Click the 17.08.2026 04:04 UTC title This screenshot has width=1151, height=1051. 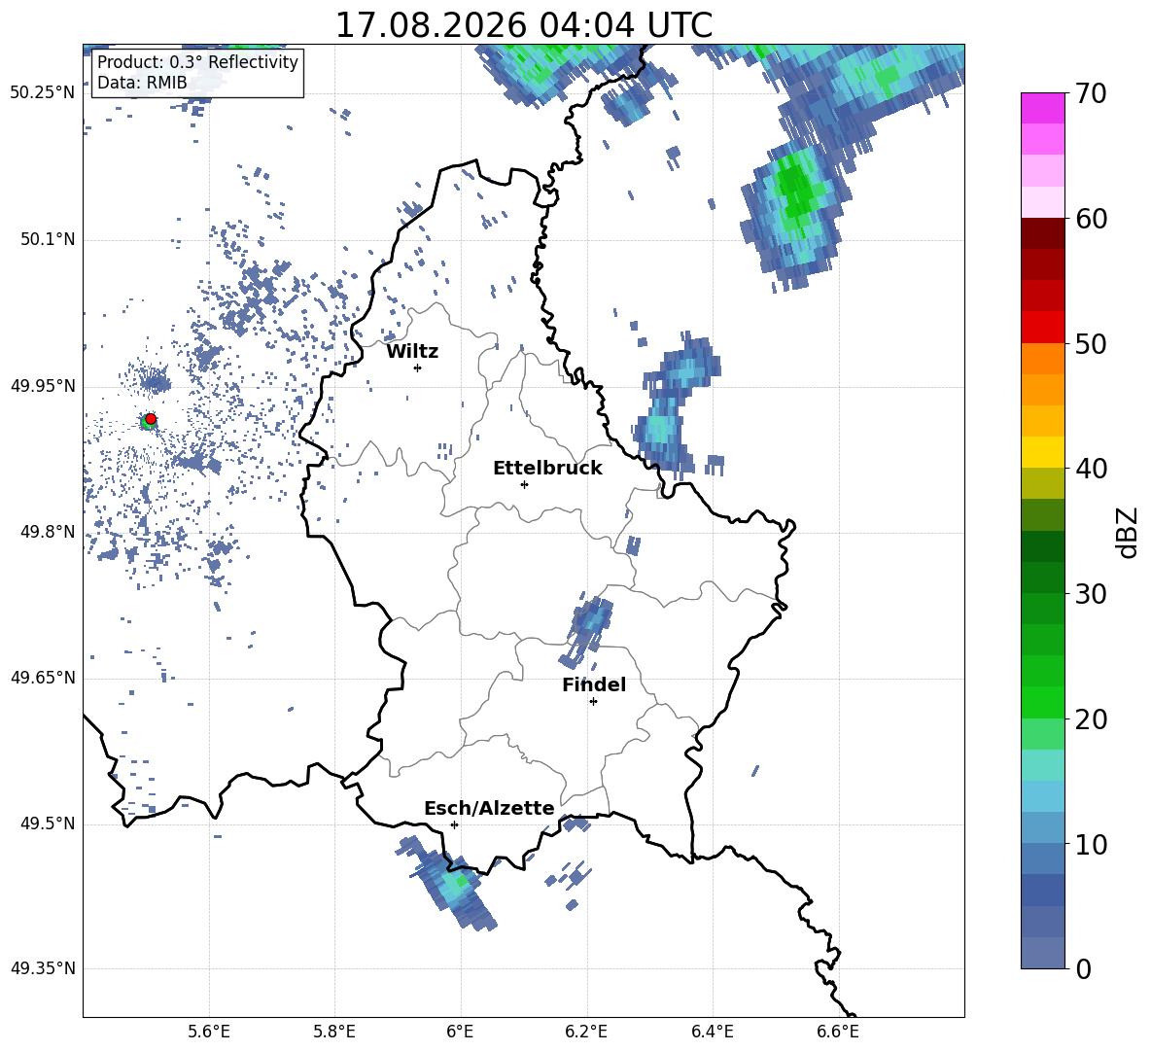[524, 25]
